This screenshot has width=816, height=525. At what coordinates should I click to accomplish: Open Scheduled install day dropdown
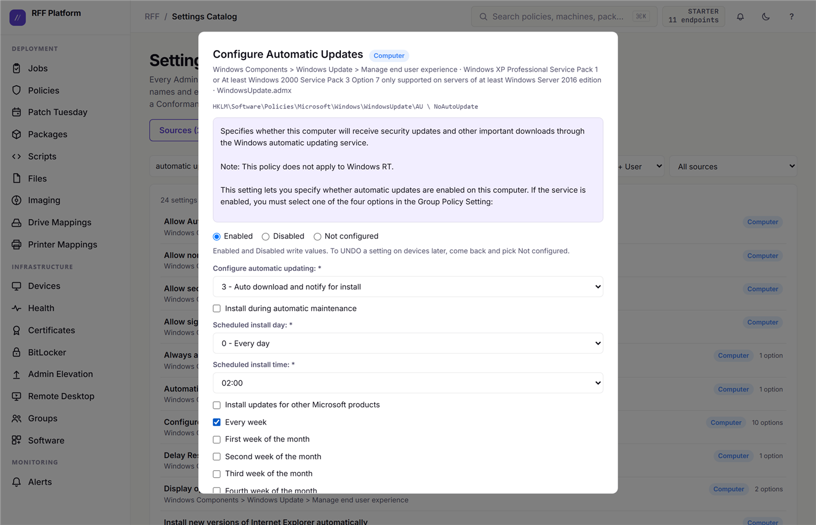tap(408, 344)
